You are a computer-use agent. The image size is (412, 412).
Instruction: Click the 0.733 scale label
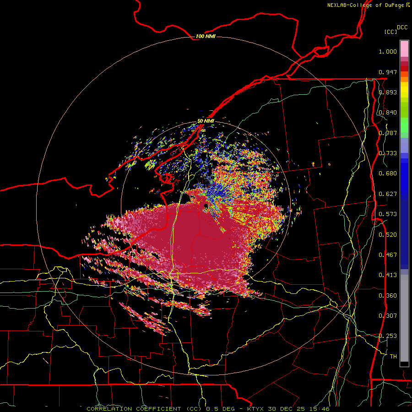click(388, 153)
